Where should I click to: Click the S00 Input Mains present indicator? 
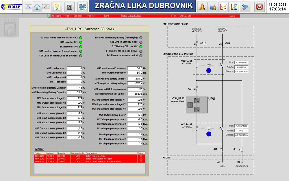(x=81, y=38)
